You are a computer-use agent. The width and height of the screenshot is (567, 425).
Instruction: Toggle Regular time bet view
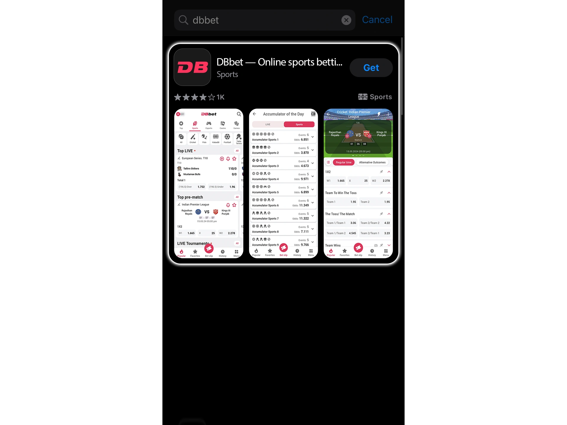[343, 162]
